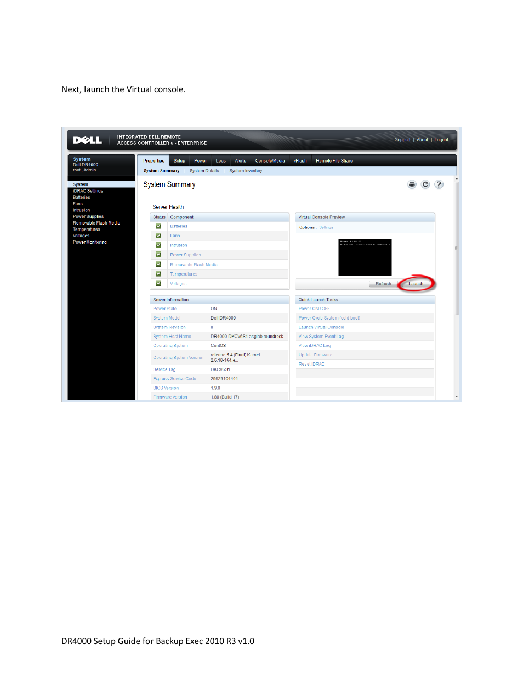Viewport: 523px width, 678px height.
Task: Select Temperatures in the sidebar
Action: 87,229
